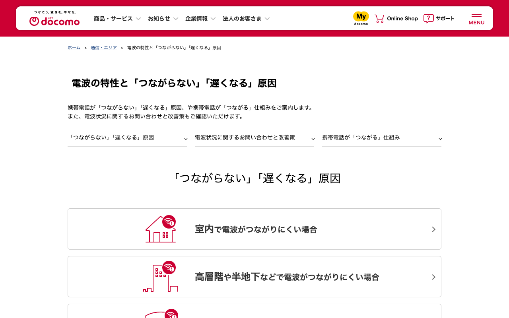Expand 法人のお客さま menu

246,19
